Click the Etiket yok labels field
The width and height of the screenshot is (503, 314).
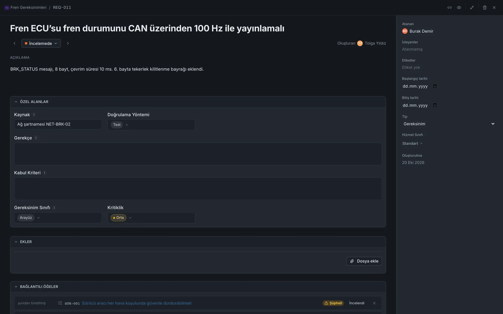[411, 68]
